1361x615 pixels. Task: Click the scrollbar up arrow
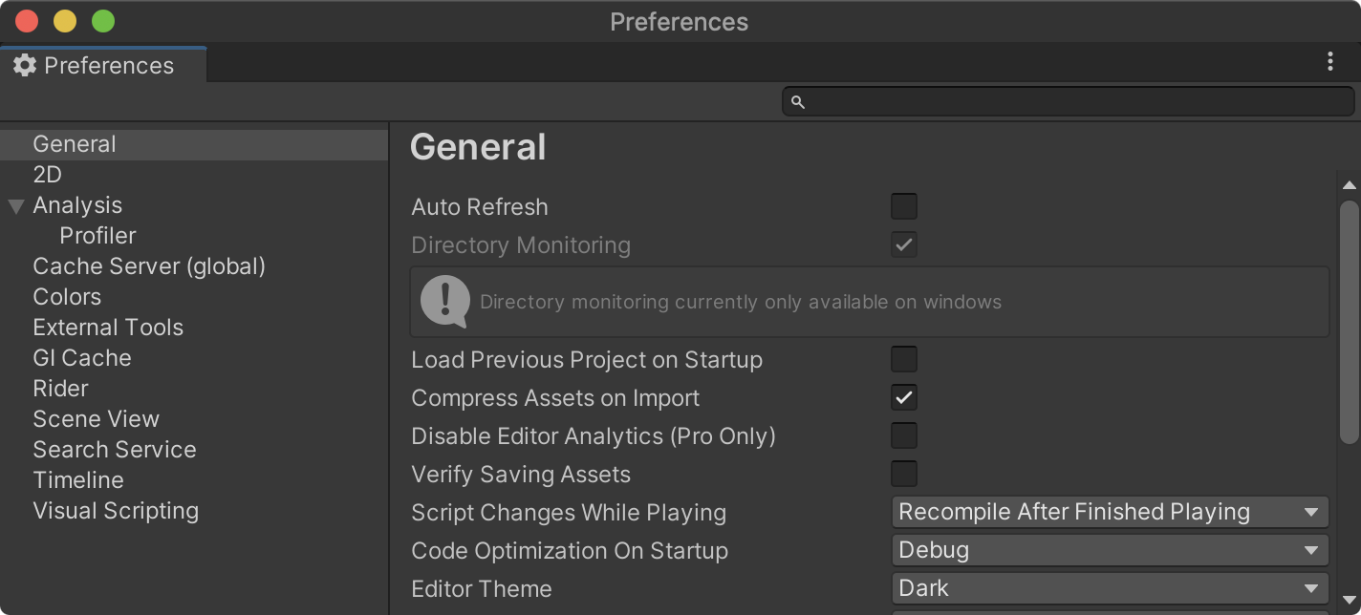1350,185
